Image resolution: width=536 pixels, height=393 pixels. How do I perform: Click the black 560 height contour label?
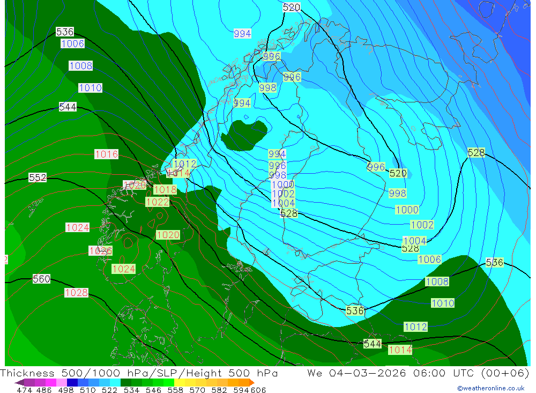point(41,279)
